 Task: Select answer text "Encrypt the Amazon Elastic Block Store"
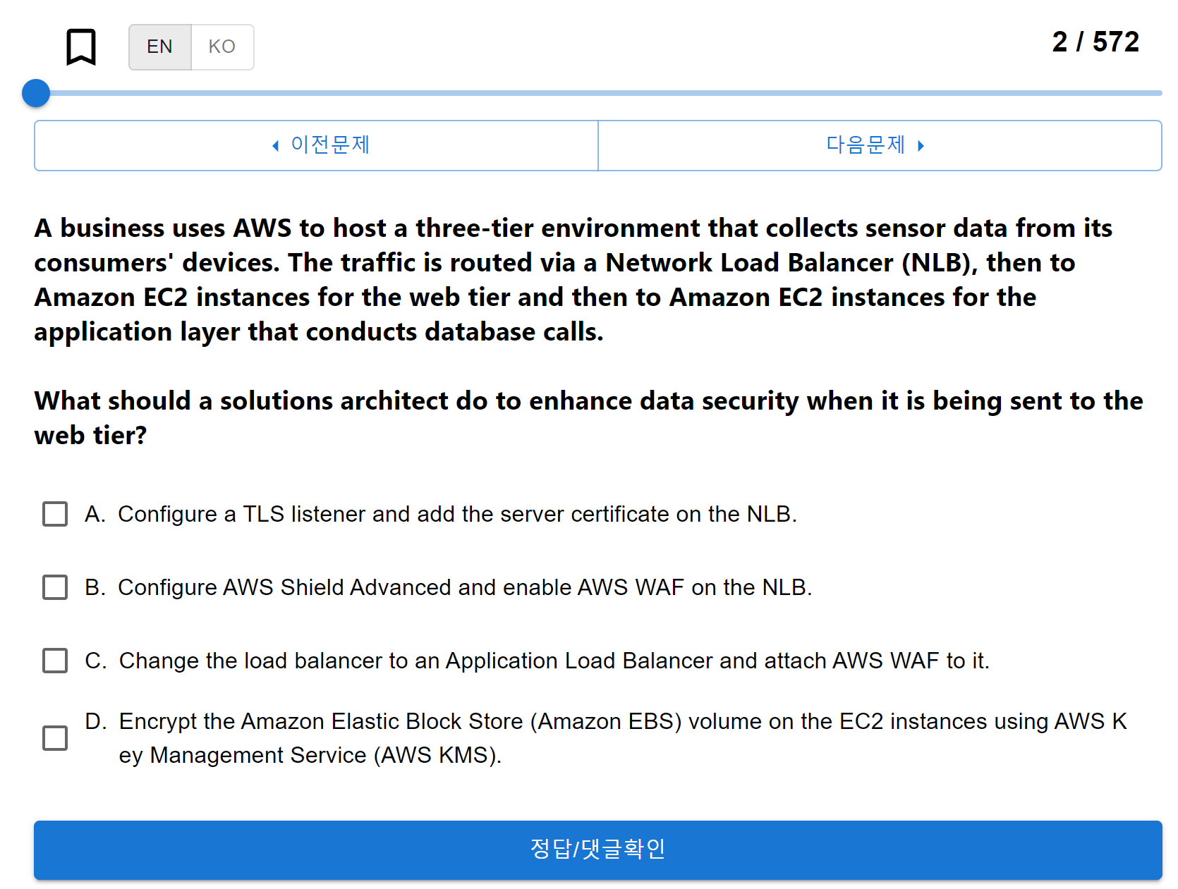321,721
